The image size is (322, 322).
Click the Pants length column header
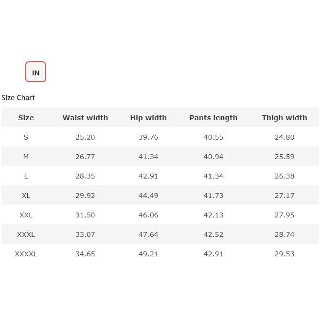pos(213,118)
